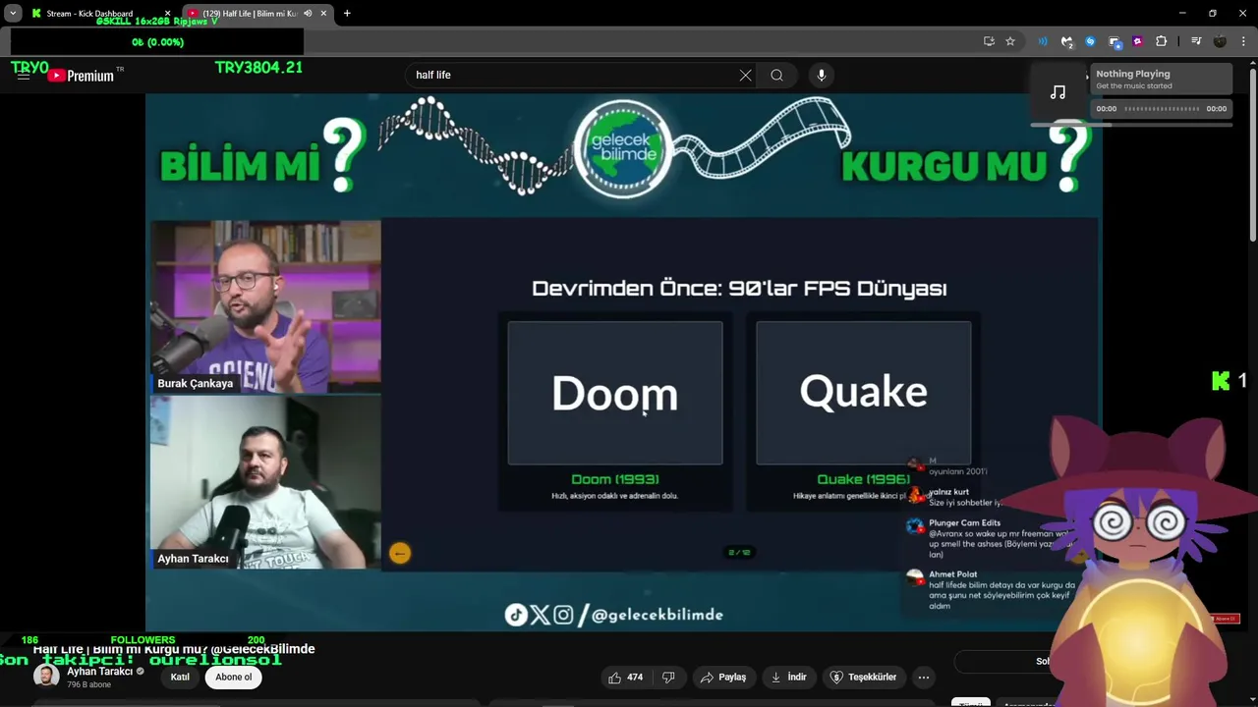Close the Half Life YouTube tab
The height and width of the screenshot is (707, 1258).
pyautogui.click(x=323, y=14)
